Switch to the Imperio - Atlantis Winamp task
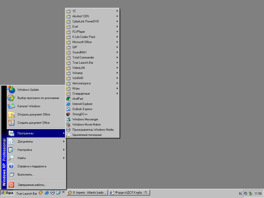Image resolution: width=264 pixels, height=198 pixels. pyautogui.click(x=87, y=193)
